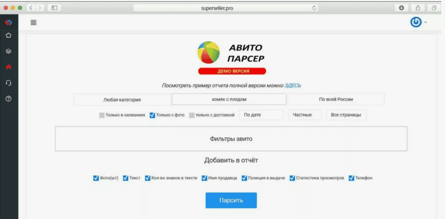The image size is (447, 219).
Task: Uncheck Статистика просмотров checkbox
Action: [292, 178]
